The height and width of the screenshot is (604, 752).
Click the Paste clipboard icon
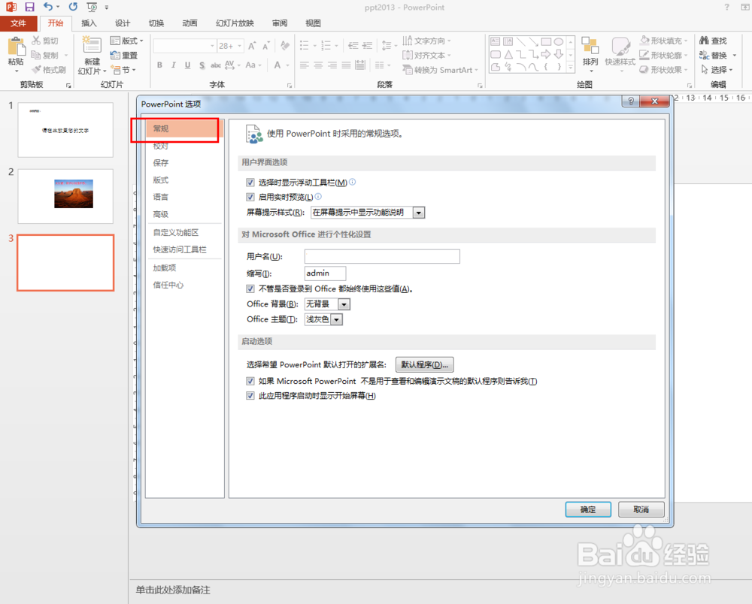[16, 47]
